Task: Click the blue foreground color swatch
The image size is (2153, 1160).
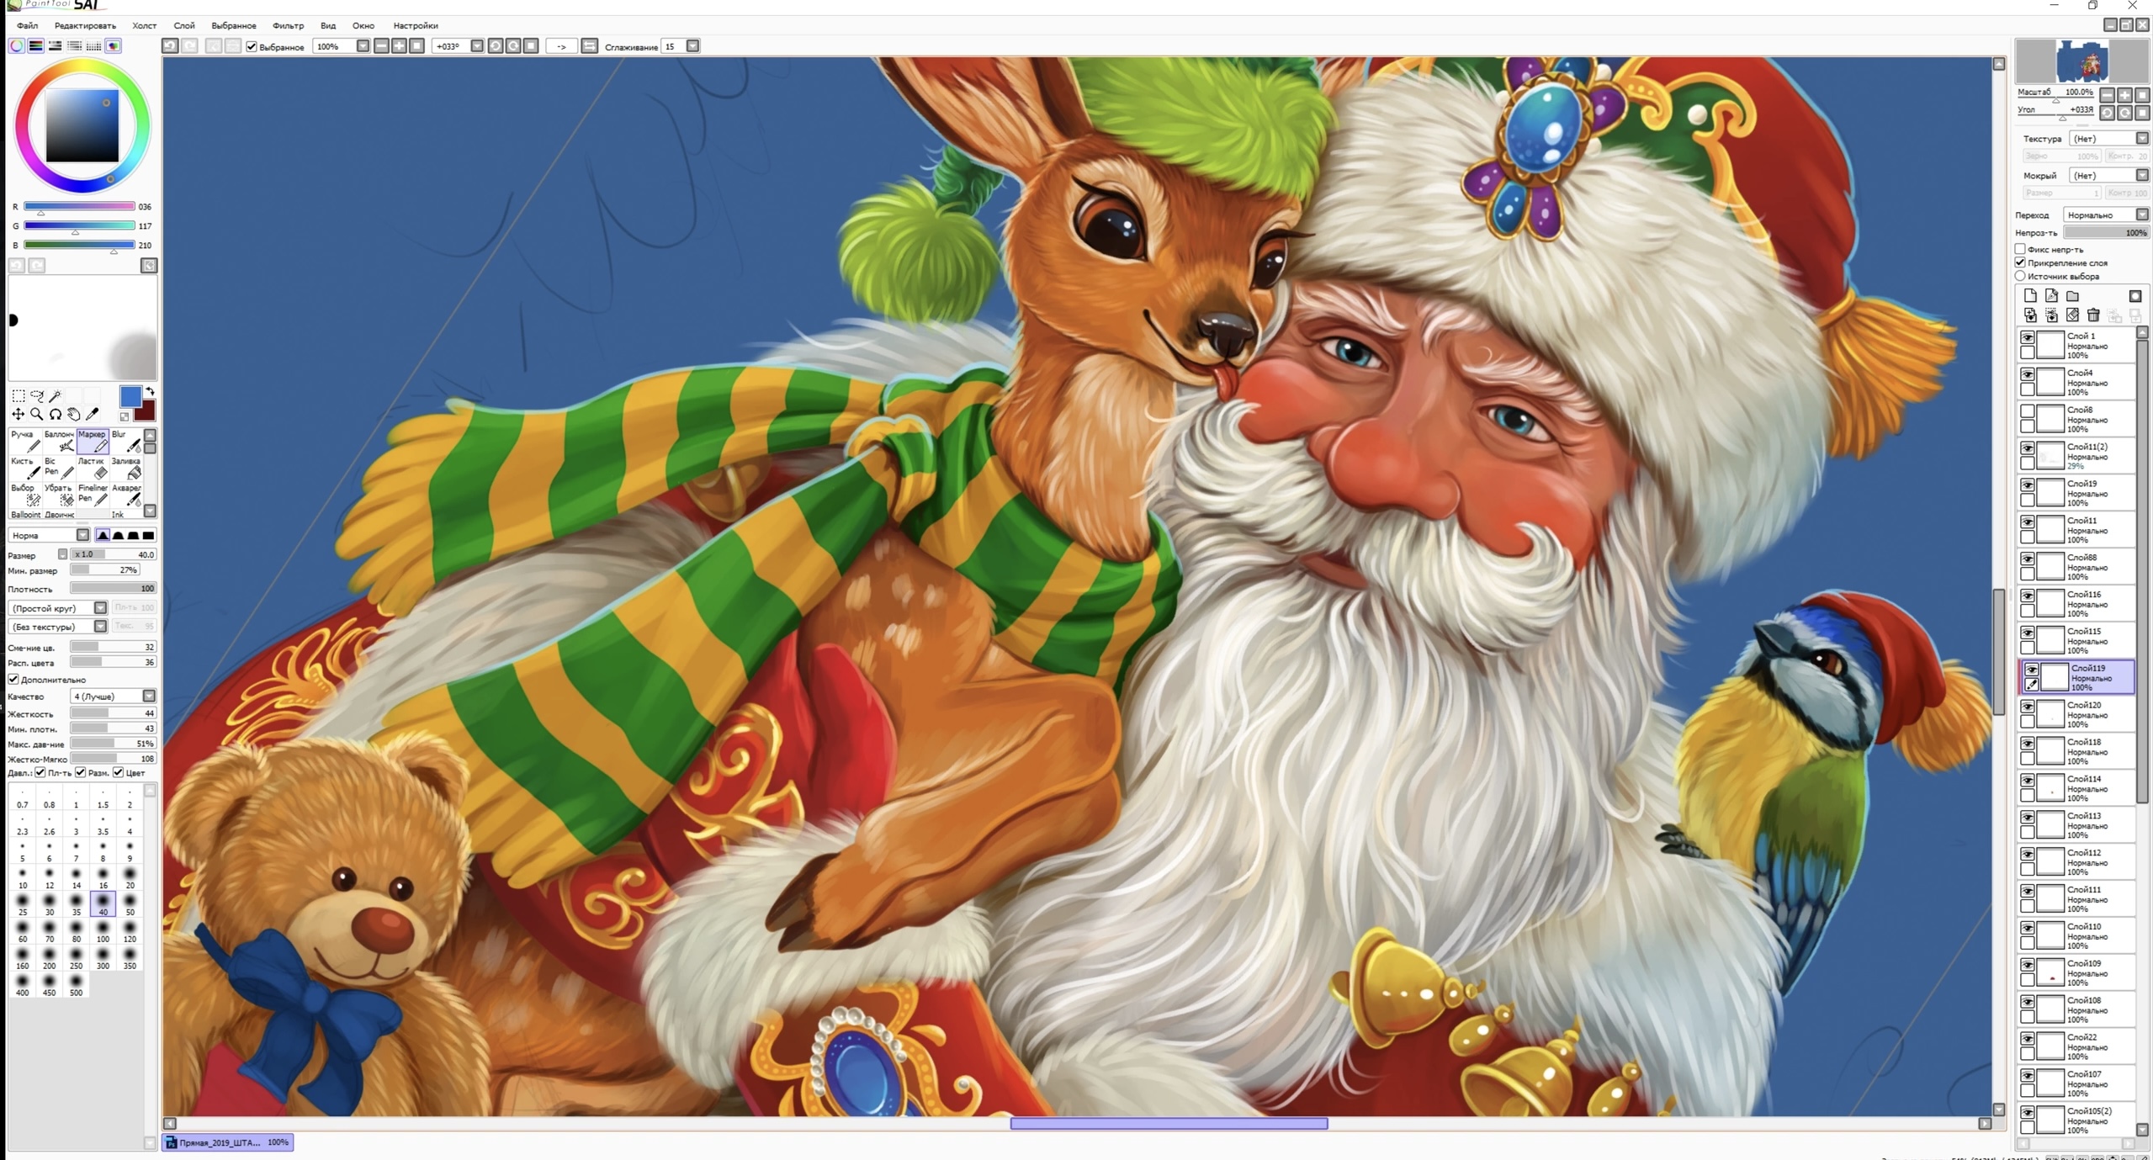Action: (x=130, y=397)
